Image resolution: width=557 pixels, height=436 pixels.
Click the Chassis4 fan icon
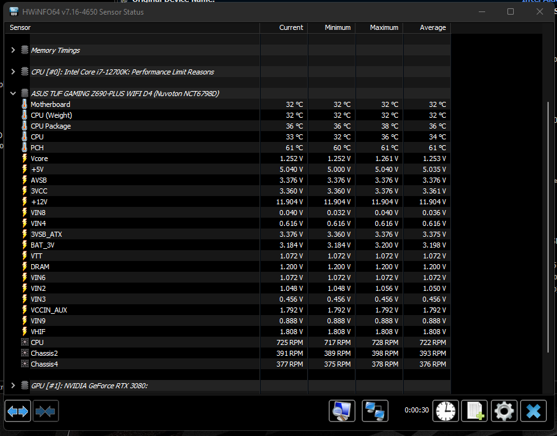25,364
